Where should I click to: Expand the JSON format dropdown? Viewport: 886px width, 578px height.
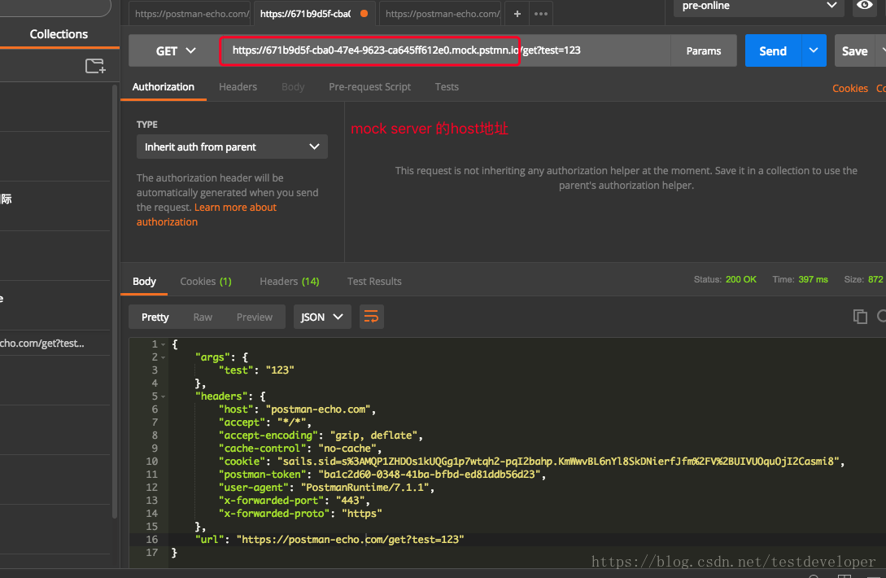click(x=322, y=317)
